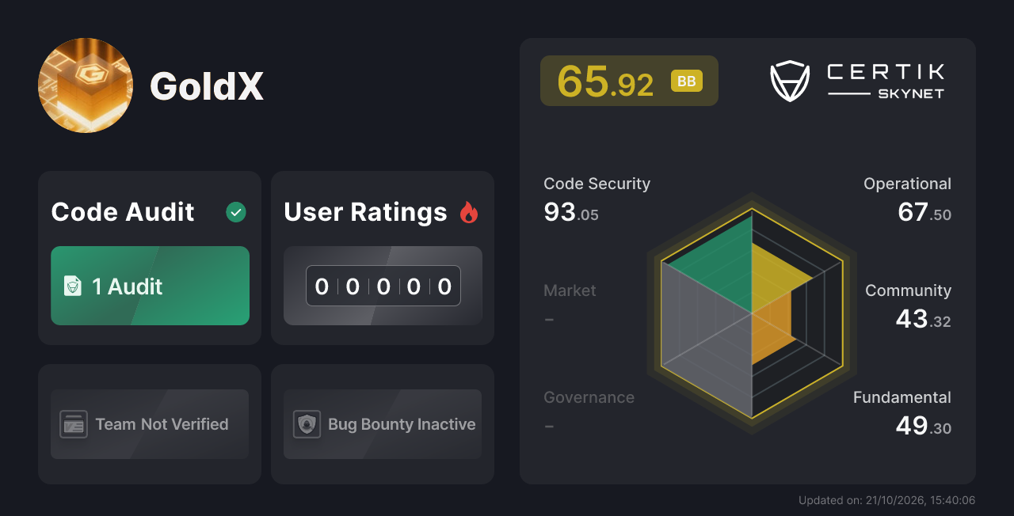Screen dimensions: 1014x516
Task: Click the audit document icon in 1 Audit
Action: tap(73, 286)
